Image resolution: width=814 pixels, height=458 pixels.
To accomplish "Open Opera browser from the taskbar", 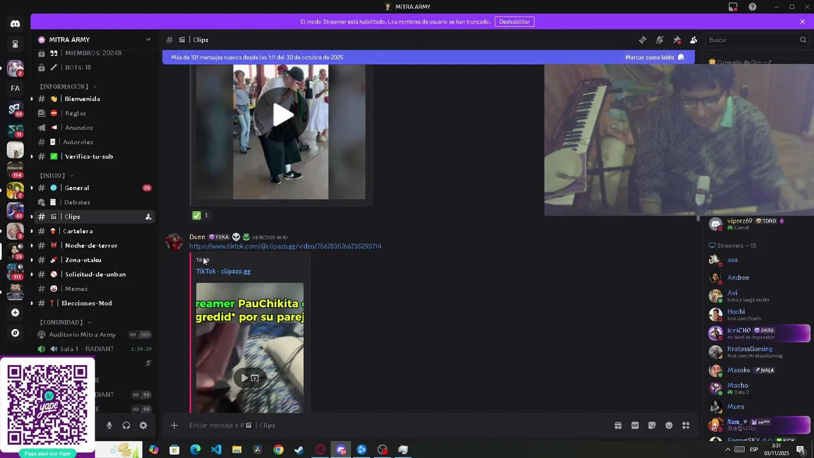I will tap(320, 450).
